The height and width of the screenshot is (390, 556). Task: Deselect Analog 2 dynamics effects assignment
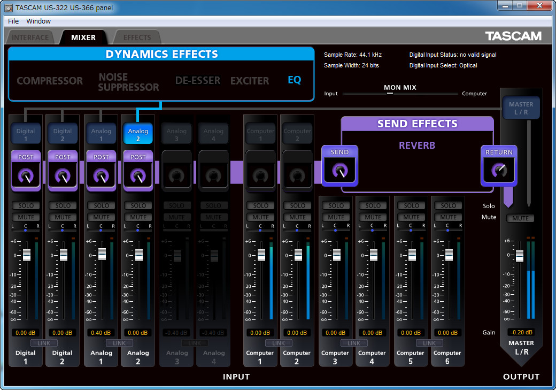(138, 134)
